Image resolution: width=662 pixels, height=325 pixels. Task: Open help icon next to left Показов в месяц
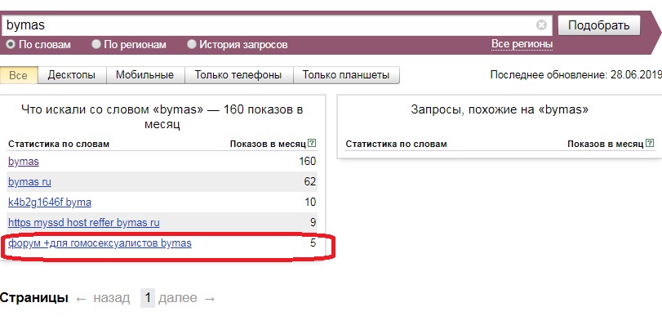(312, 143)
